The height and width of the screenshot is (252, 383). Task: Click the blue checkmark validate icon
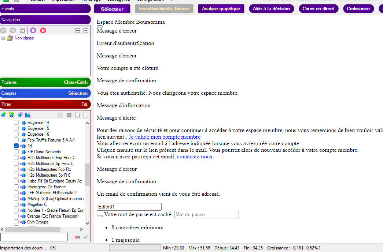pyautogui.click(x=86, y=237)
